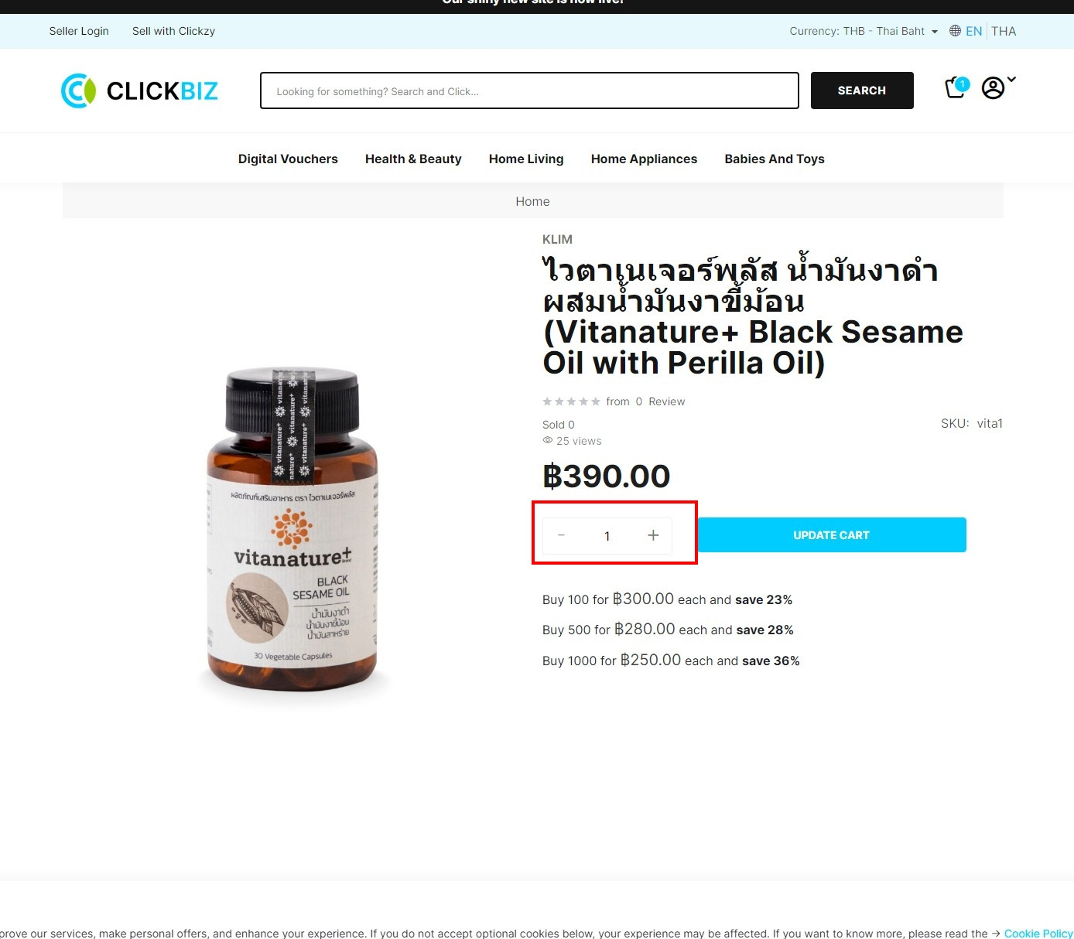Go to Home Appliances category

(x=644, y=159)
